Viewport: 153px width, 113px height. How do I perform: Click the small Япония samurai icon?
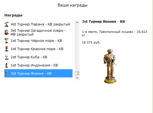(7, 73)
